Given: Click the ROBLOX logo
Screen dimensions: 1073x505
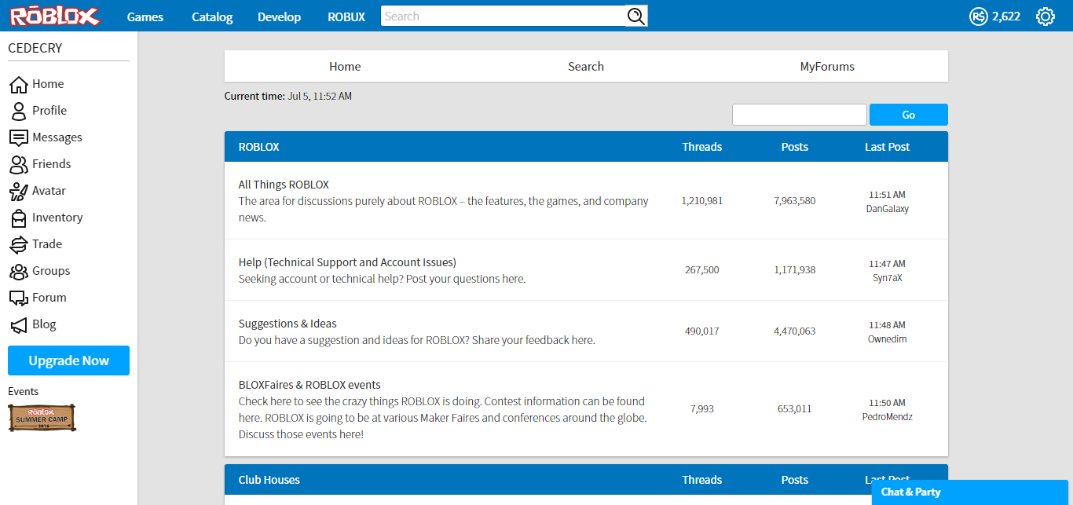Looking at the screenshot, I should (55, 16).
